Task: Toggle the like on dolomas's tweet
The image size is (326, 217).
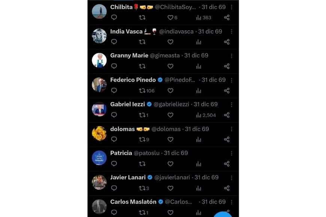Action: coord(170,139)
